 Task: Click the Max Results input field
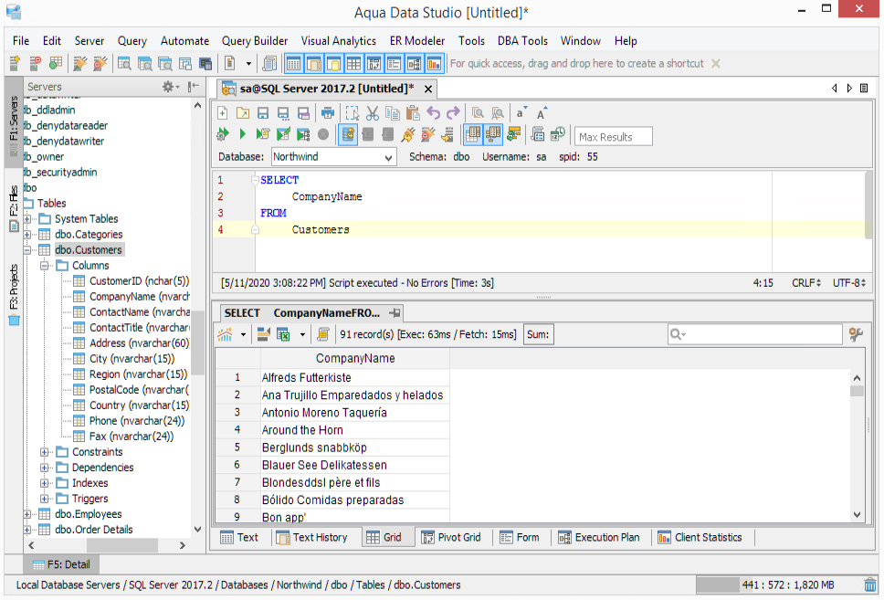click(x=613, y=137)
